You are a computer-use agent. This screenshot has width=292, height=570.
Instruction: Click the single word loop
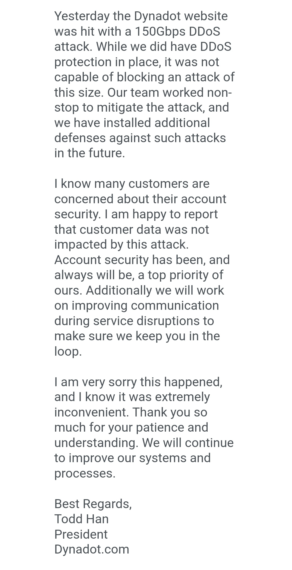[x=68, y=352]
